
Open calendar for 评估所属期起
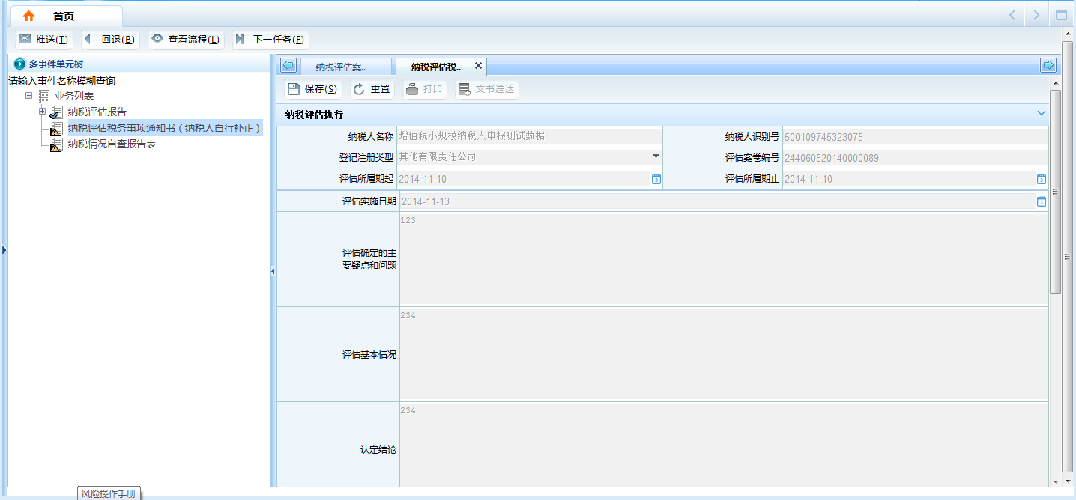tap(656, 179)
